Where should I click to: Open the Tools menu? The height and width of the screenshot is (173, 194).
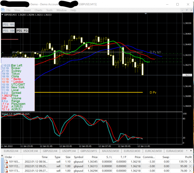point(49,10)
